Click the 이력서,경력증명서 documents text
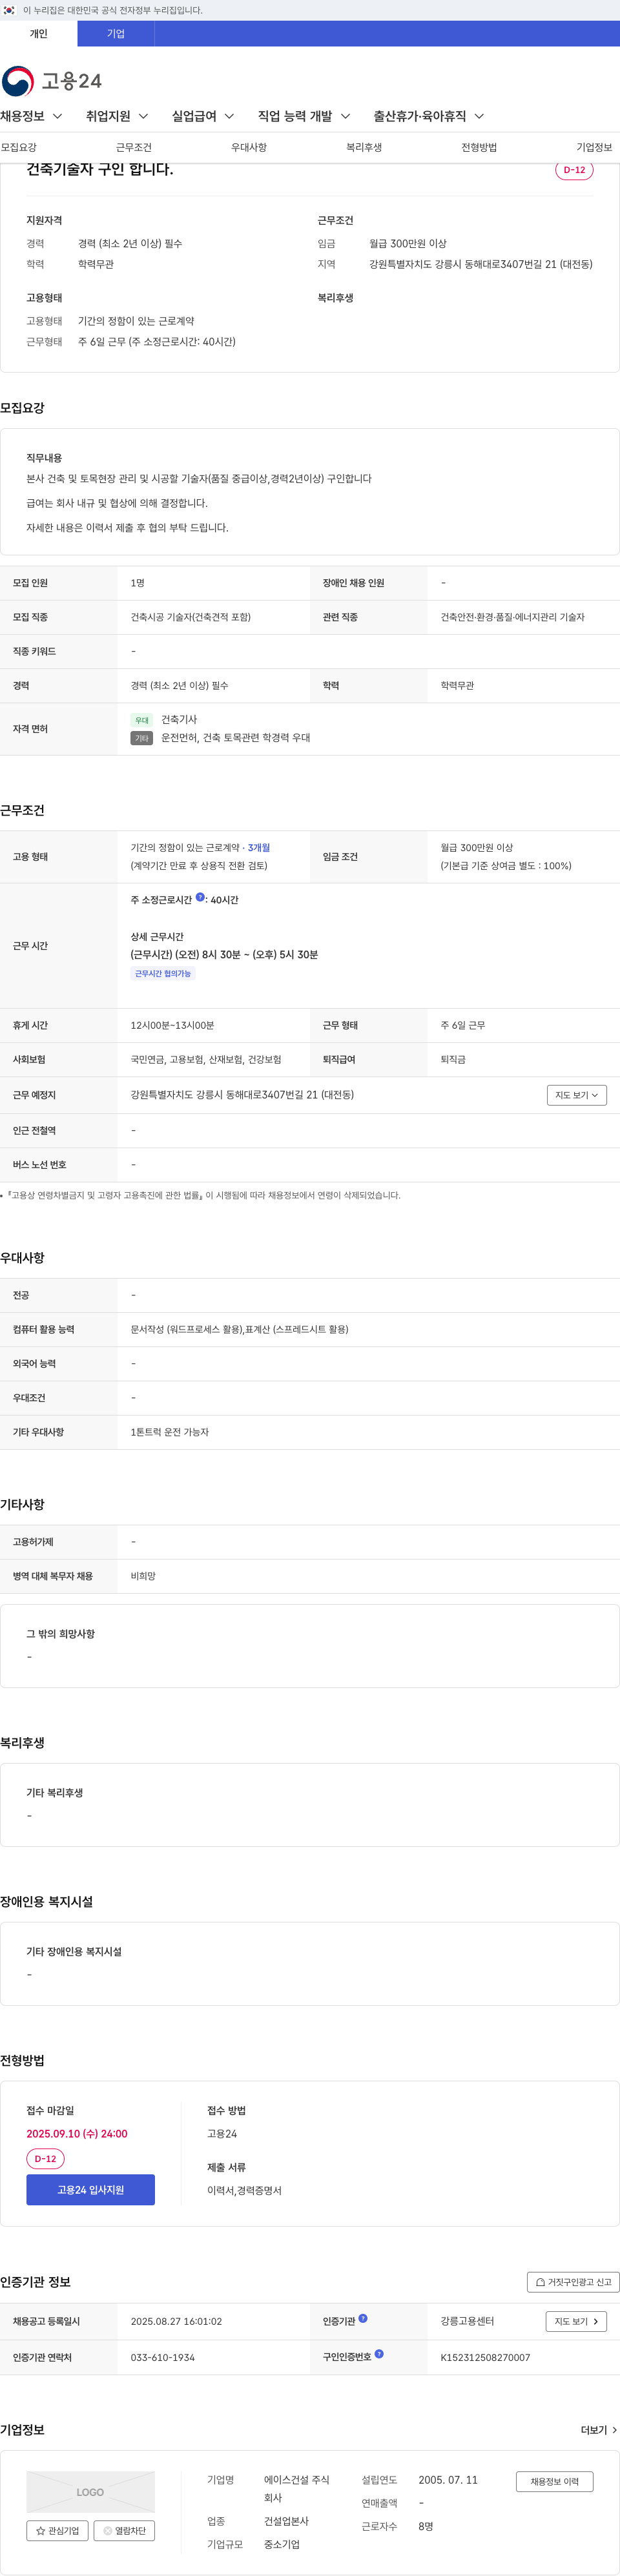Viewport: 620px width, 2576px height. pos(244,2190)
